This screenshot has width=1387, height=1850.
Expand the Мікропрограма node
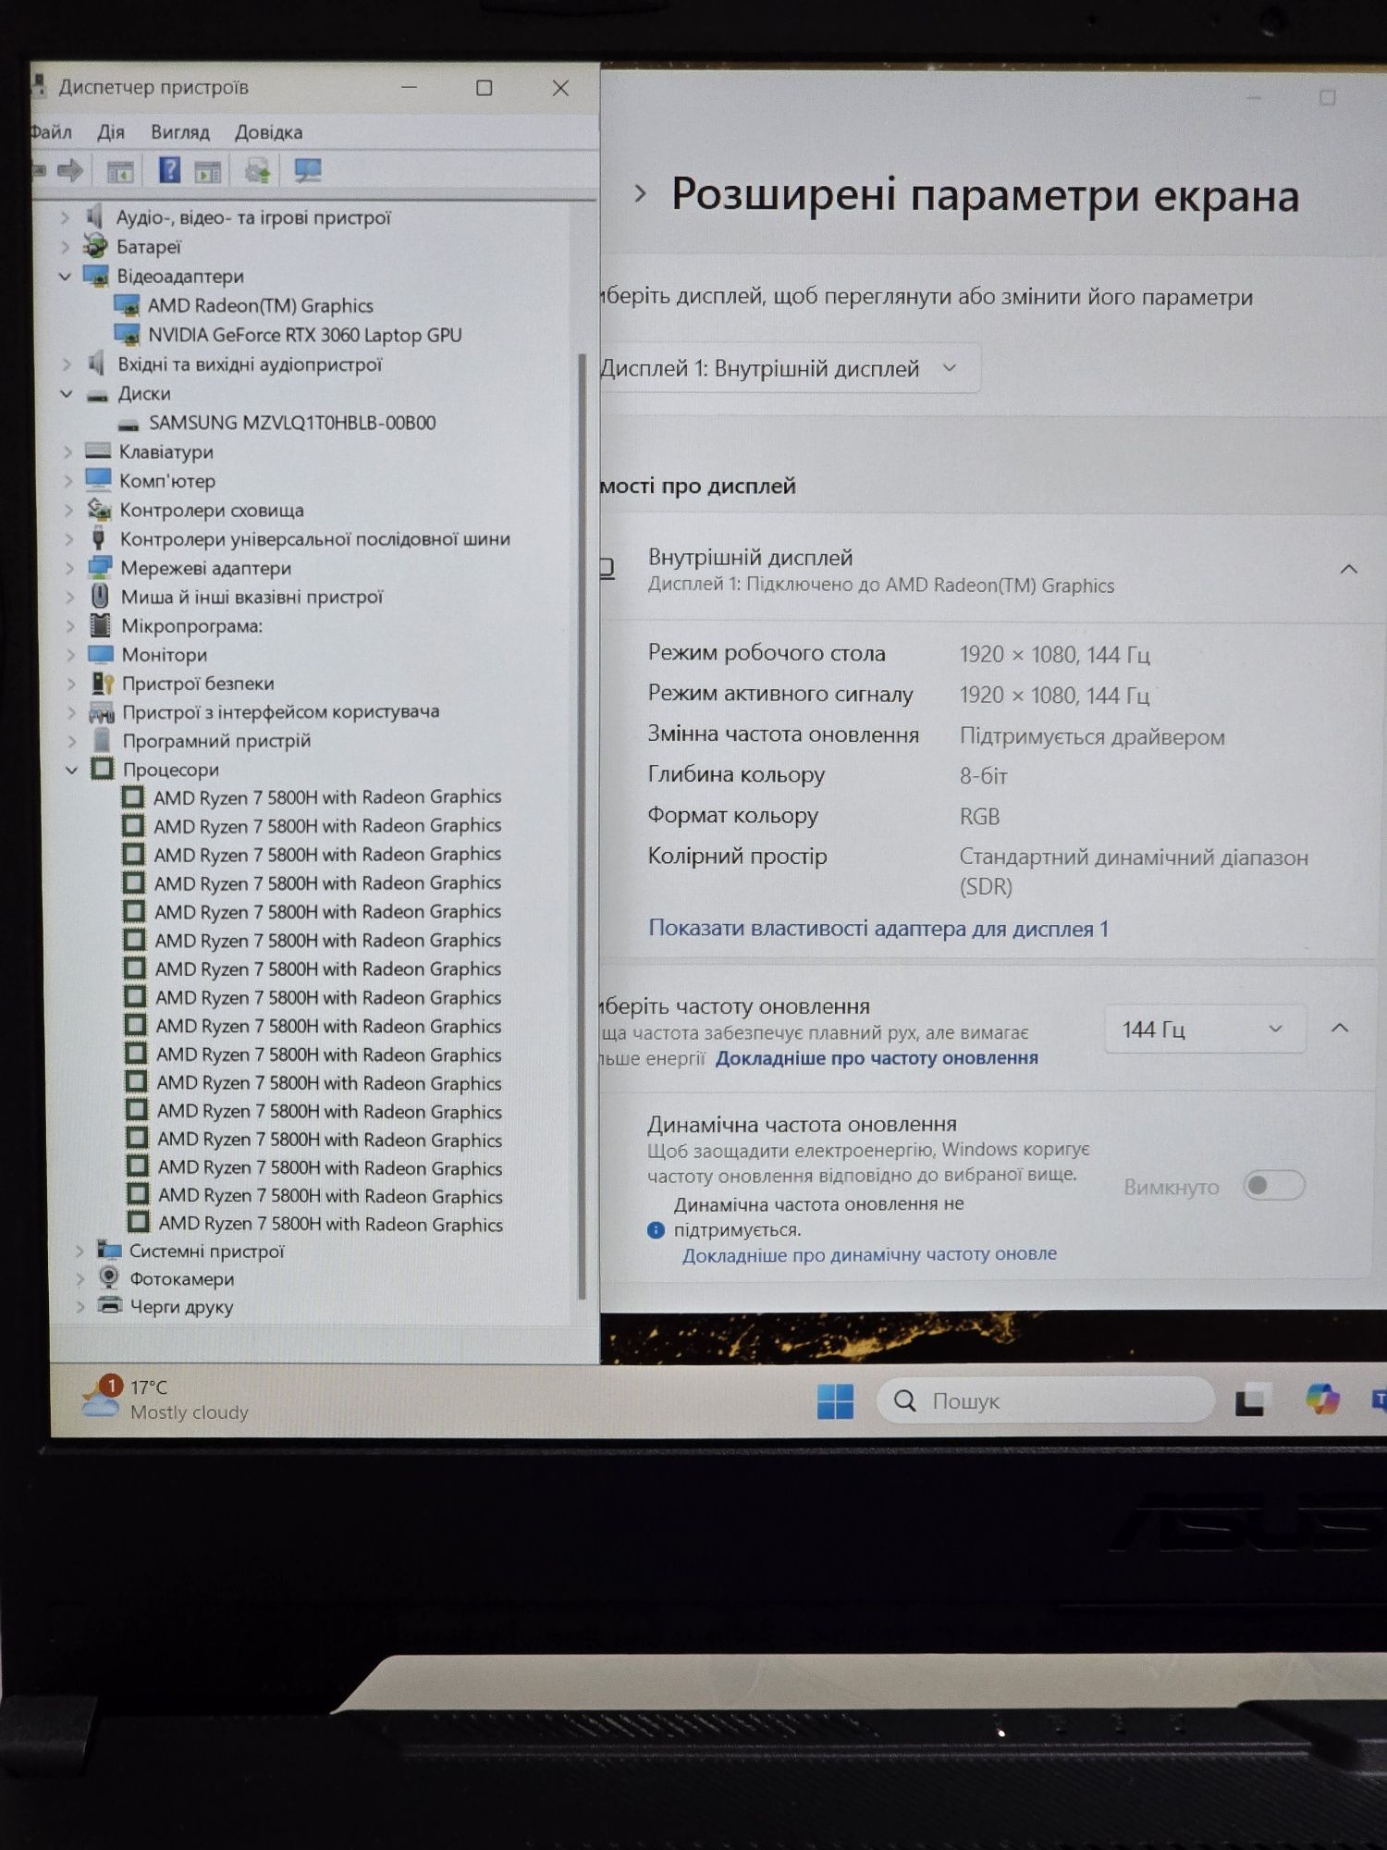coord(69,625)
